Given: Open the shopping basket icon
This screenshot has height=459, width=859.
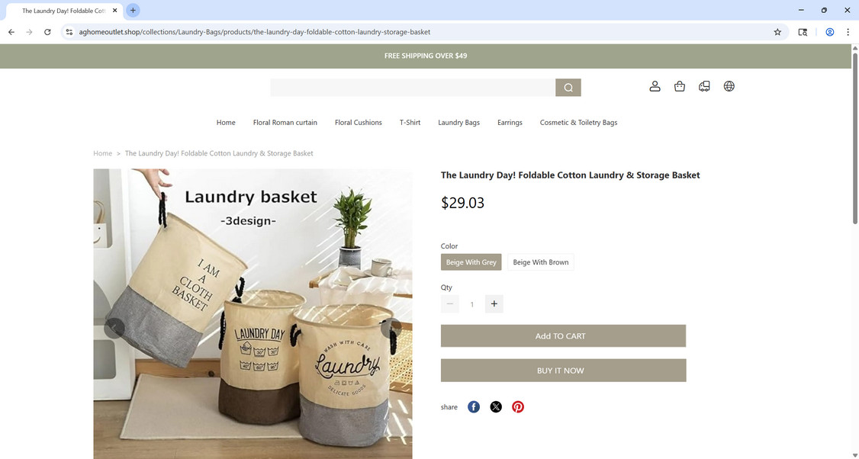Looking at the screenshot, I should tap(679, 86).
